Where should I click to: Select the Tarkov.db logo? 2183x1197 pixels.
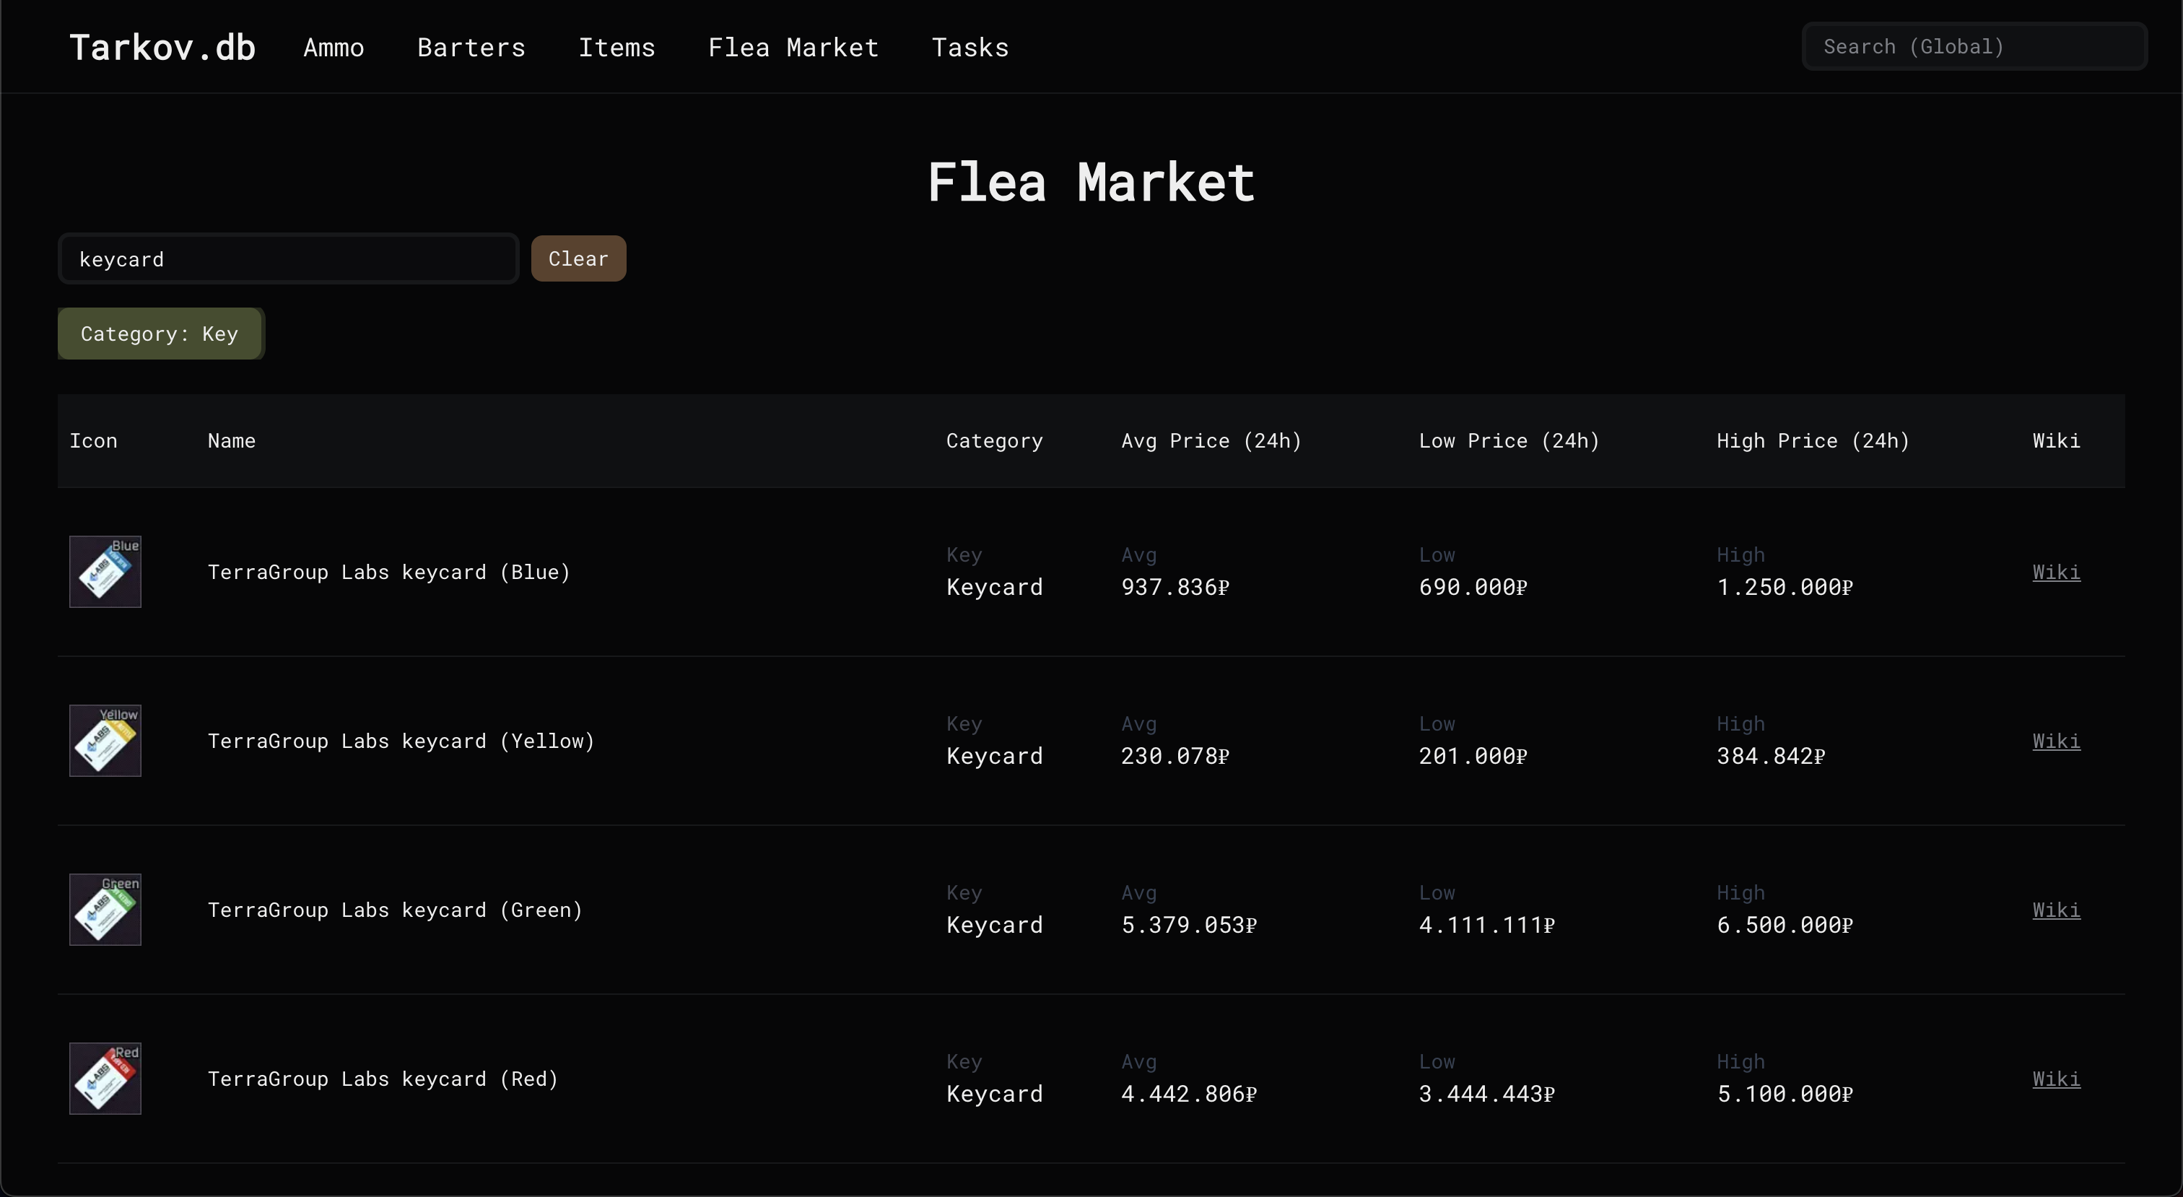tap(161, 45)
